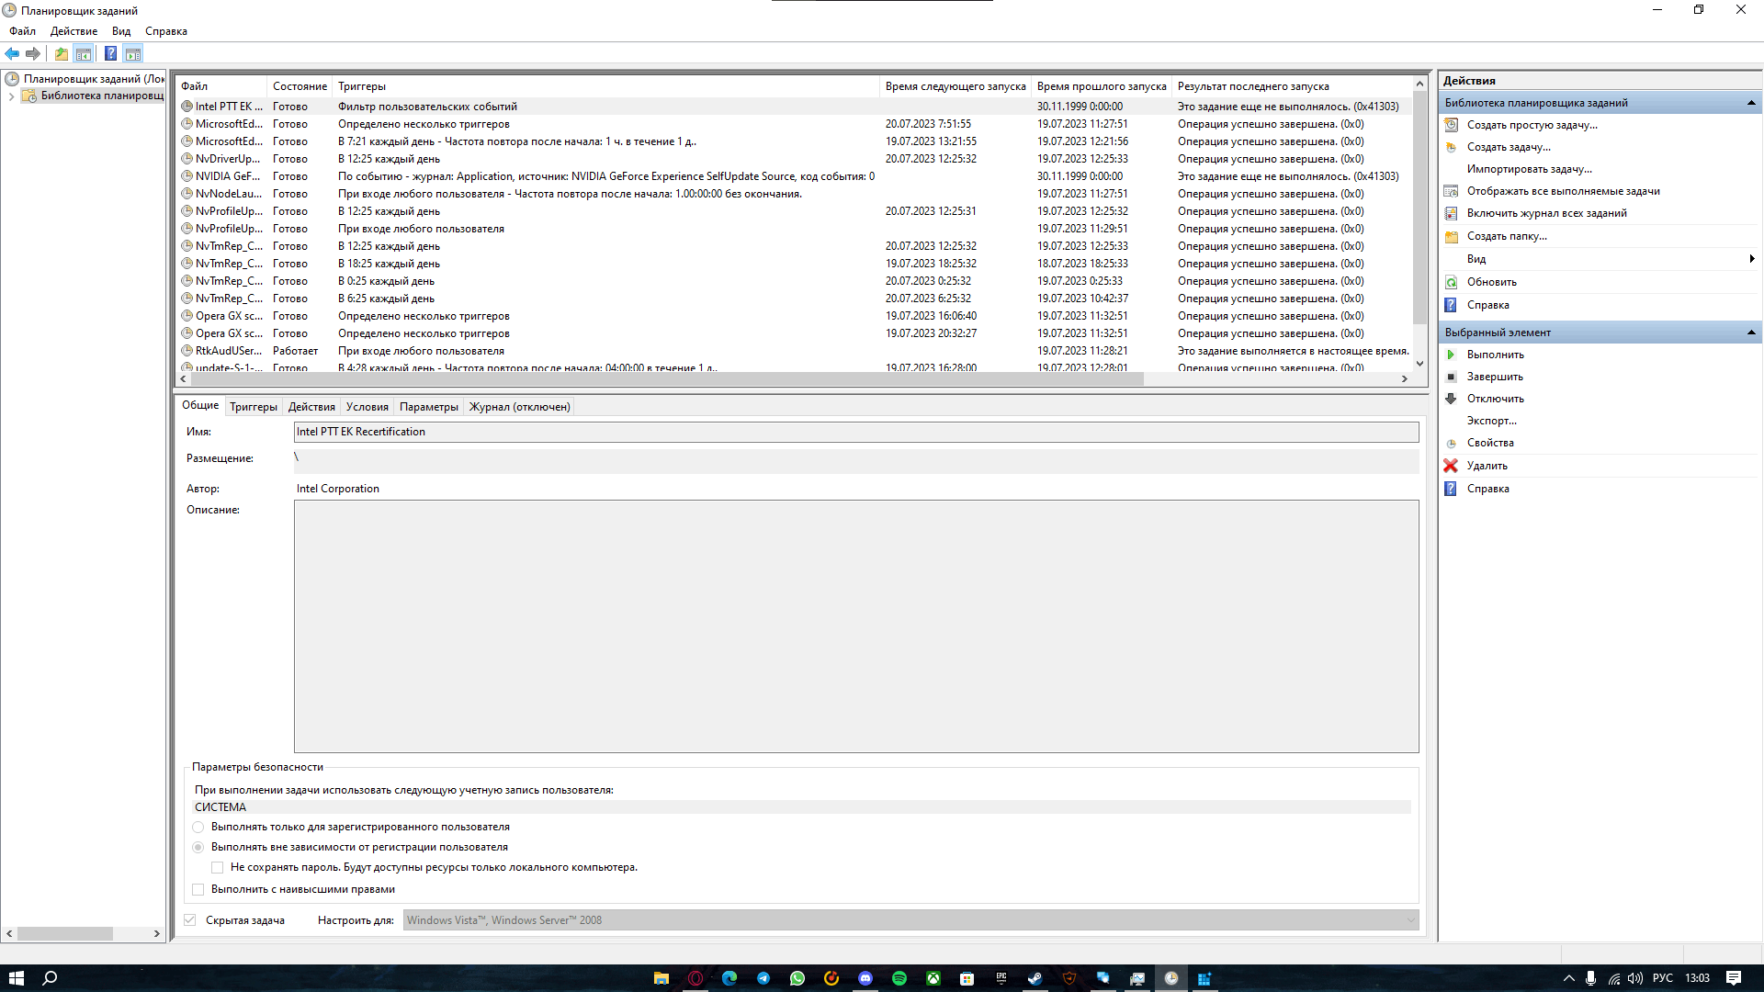Click the Forward arrow toolbar icon
This screenshot has width=1764, height=992.
[33, 53]
